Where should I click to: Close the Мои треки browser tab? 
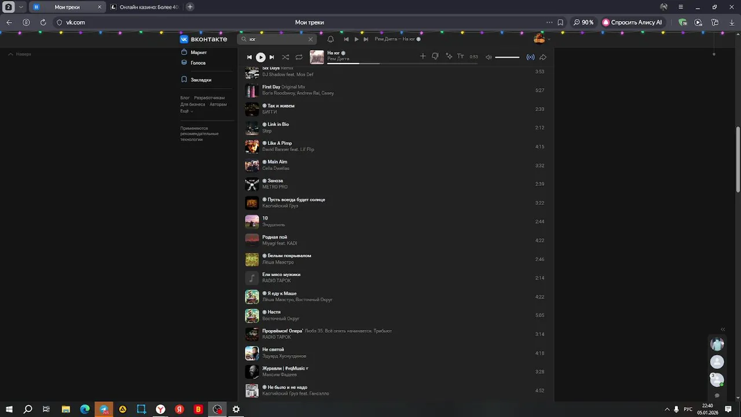click(99, 7)
